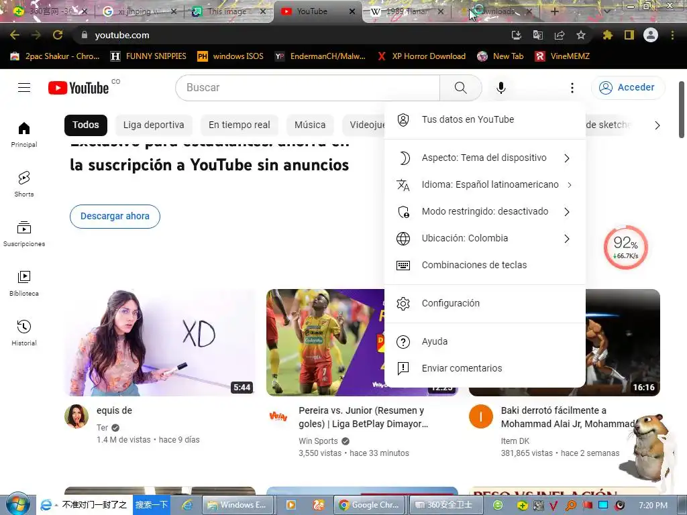Open the tab search dropdown arrow in Chrome

606,11
